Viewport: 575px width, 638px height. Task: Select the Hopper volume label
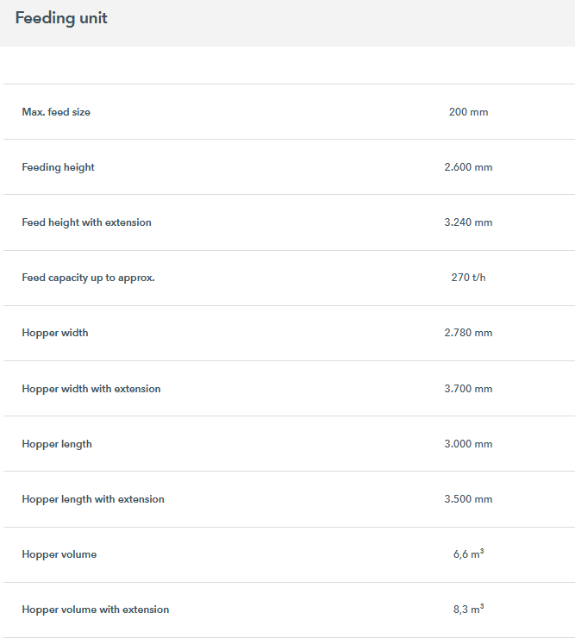[x=59, y=554]
